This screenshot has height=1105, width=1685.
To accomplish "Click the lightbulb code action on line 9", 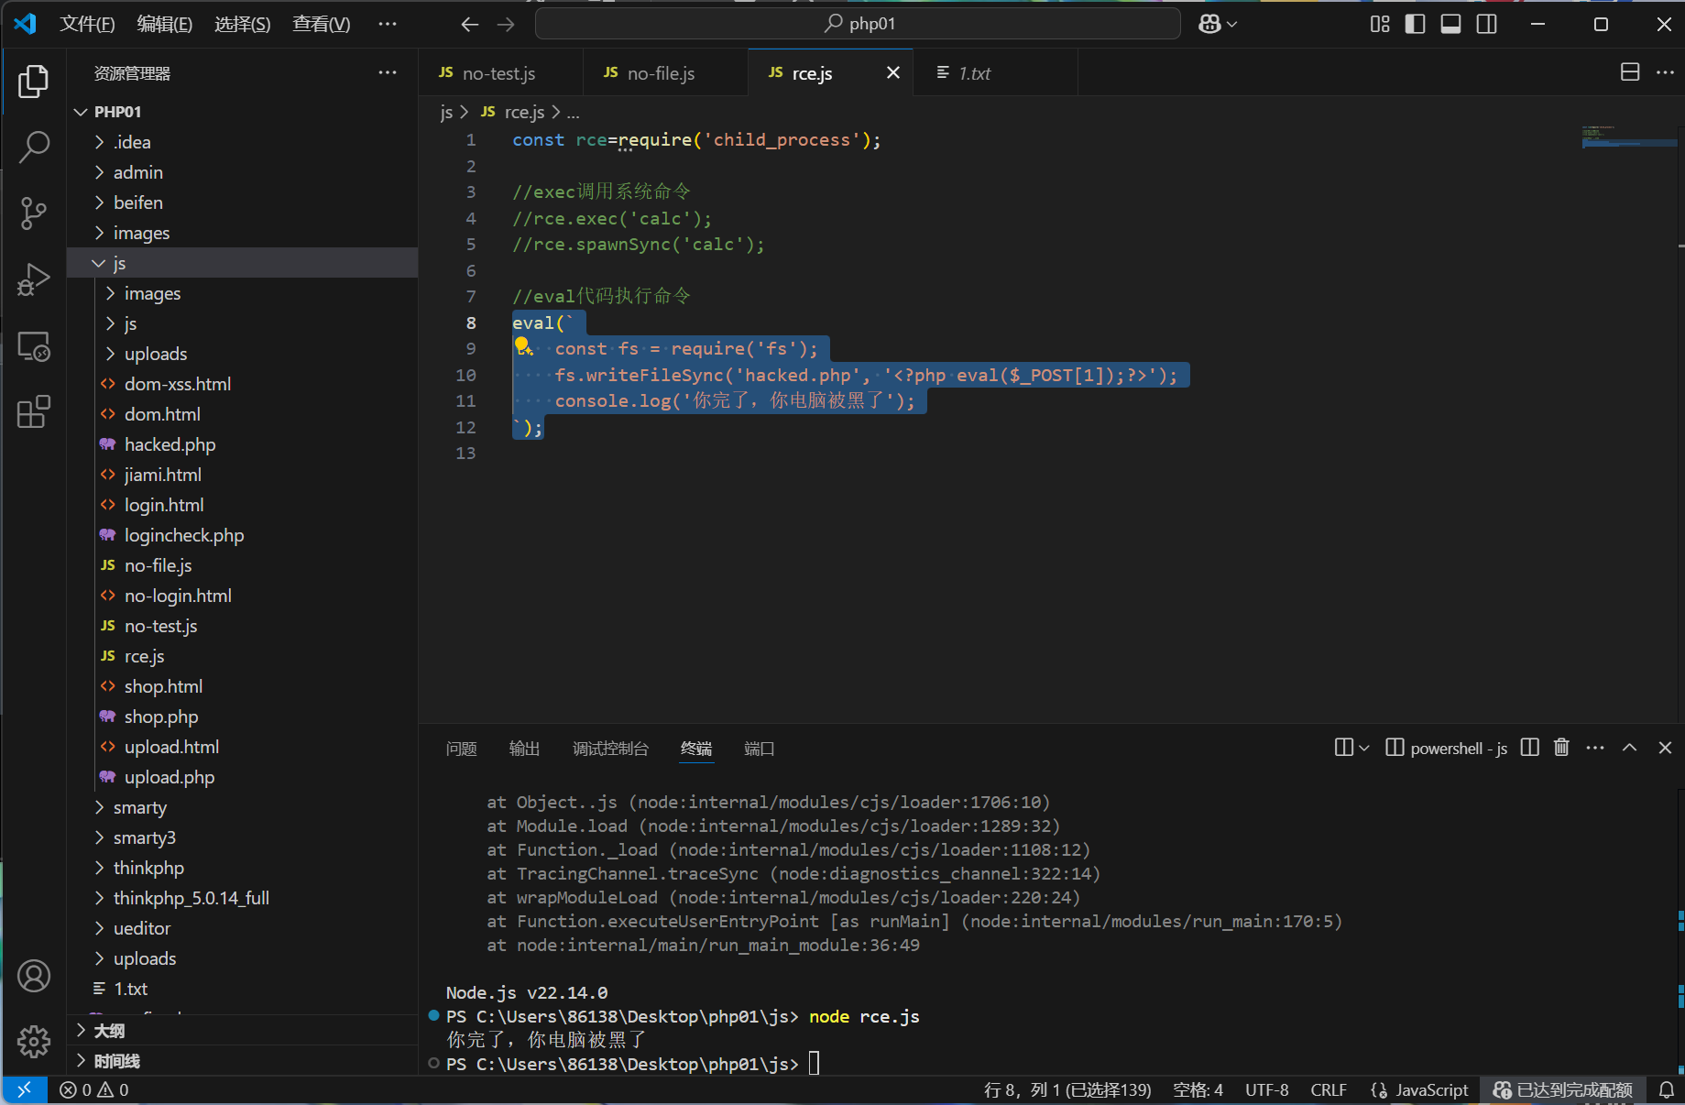I will tap(523, 346).
